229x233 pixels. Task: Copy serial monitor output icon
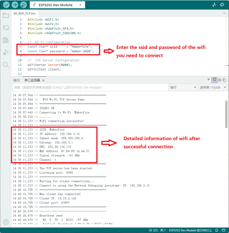tap(225, 80)
